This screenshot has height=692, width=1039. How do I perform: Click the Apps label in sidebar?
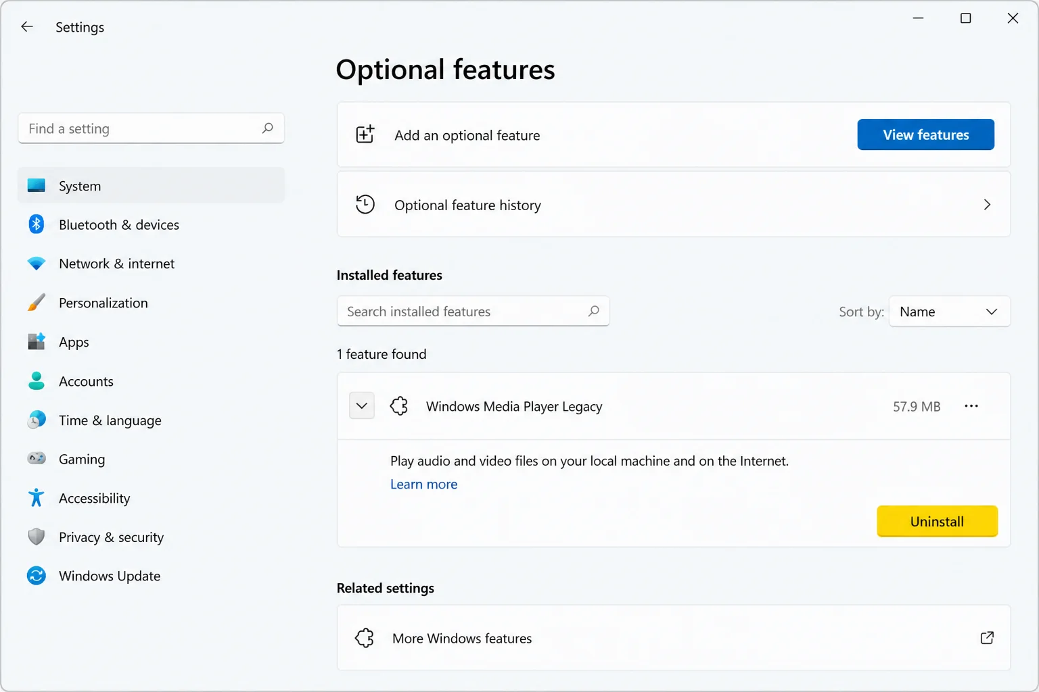pyautogui.click(x=74, y=342)
